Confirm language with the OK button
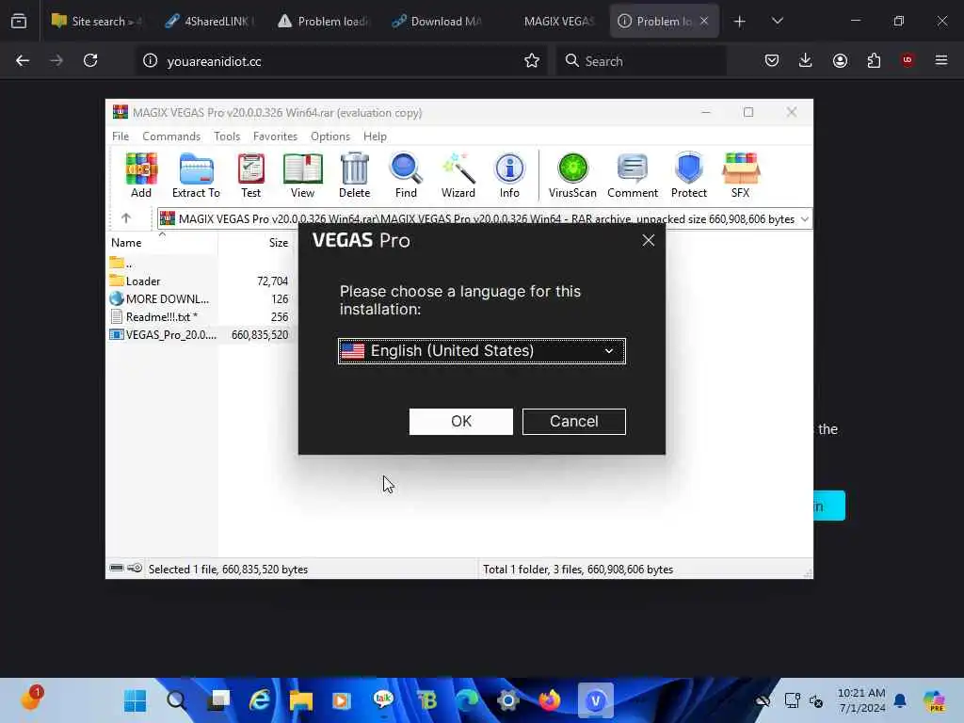 460,422
